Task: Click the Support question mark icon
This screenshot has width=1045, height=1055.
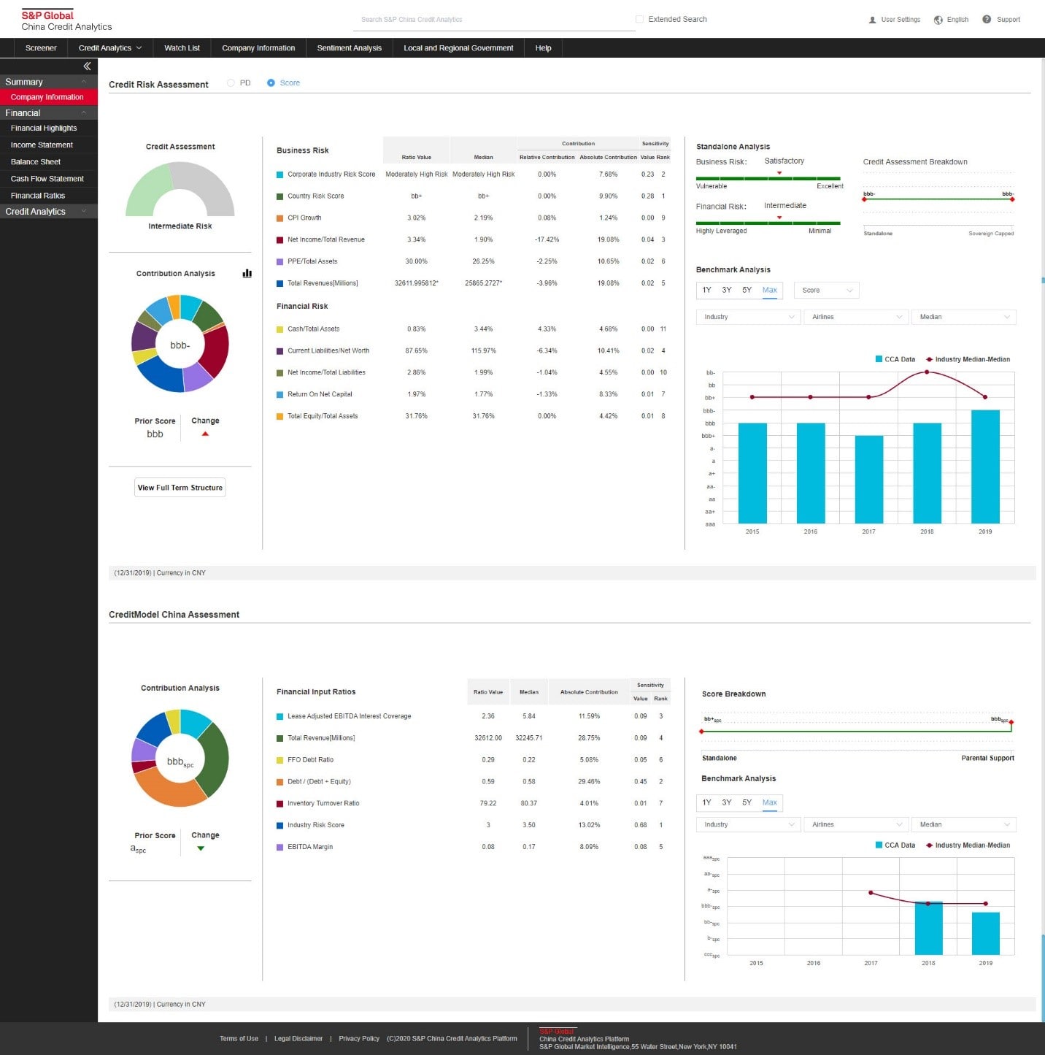Action: pyautogui.click(x=987, y=20)
